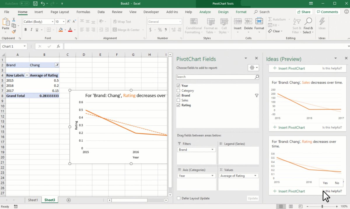Open the PivotChart Fields gear tools menu

tap(253, 68)
